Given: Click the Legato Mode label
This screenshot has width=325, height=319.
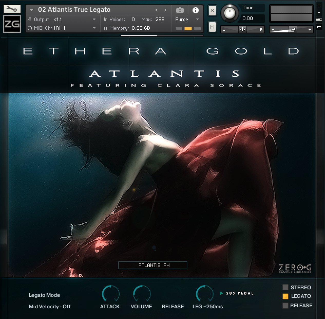Looking at the screenshot, I should coord(44,295).
